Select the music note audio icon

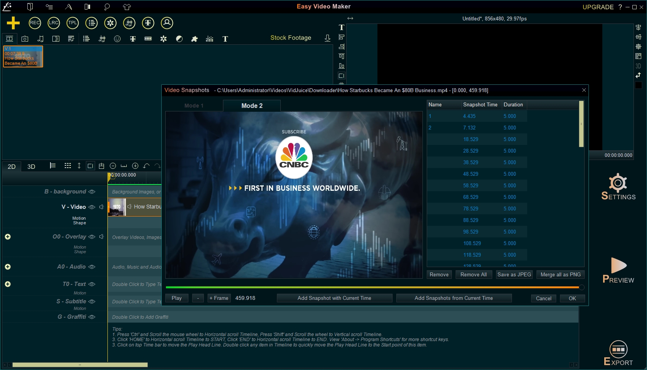(x=40, y=39)
